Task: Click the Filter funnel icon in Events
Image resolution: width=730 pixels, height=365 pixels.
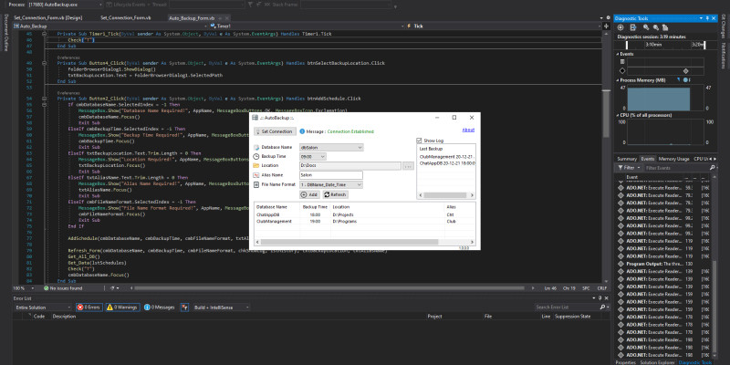Action: pyautogui.click(x=620, y=168)
